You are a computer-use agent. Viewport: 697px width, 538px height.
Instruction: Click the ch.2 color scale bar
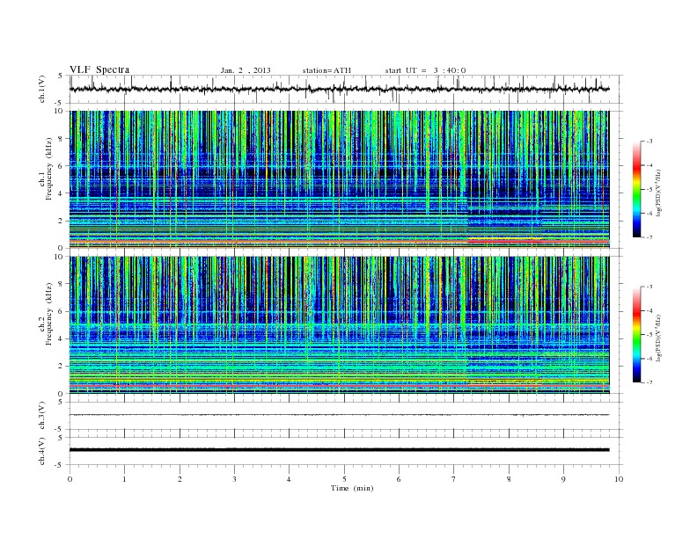tap(636, 334)
